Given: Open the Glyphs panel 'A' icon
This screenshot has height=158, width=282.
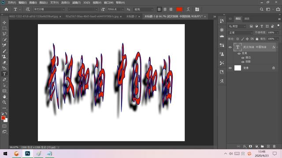Looking at the screenshot, I should pos(222,81).
